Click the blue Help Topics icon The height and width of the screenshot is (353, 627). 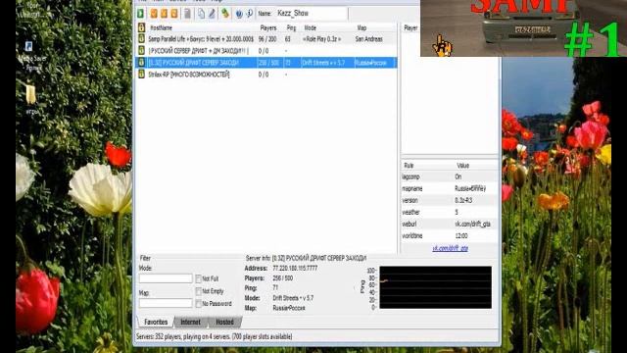pyautogui.click(x=239, y=14)
